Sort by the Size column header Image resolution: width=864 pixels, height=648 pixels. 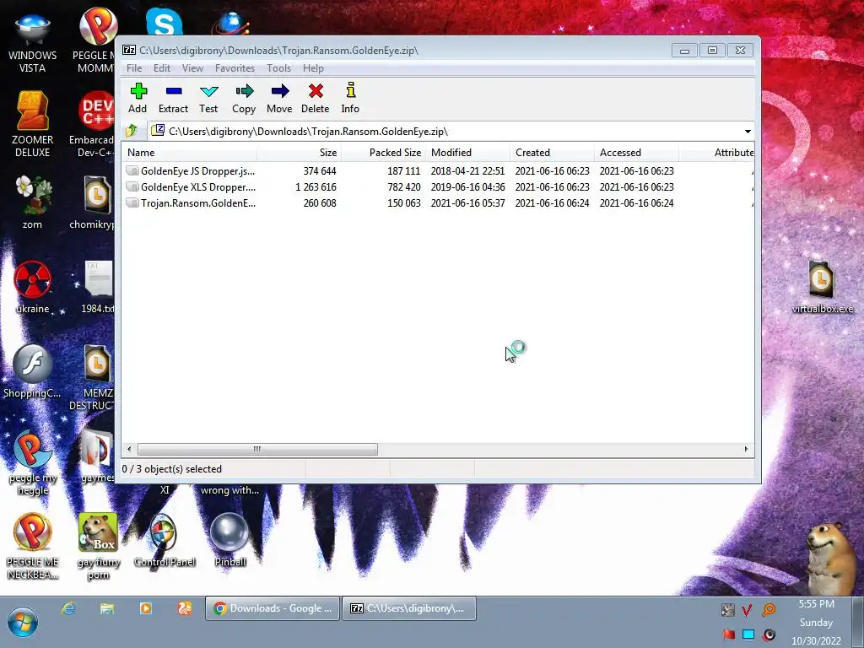[x=299, y=153]
